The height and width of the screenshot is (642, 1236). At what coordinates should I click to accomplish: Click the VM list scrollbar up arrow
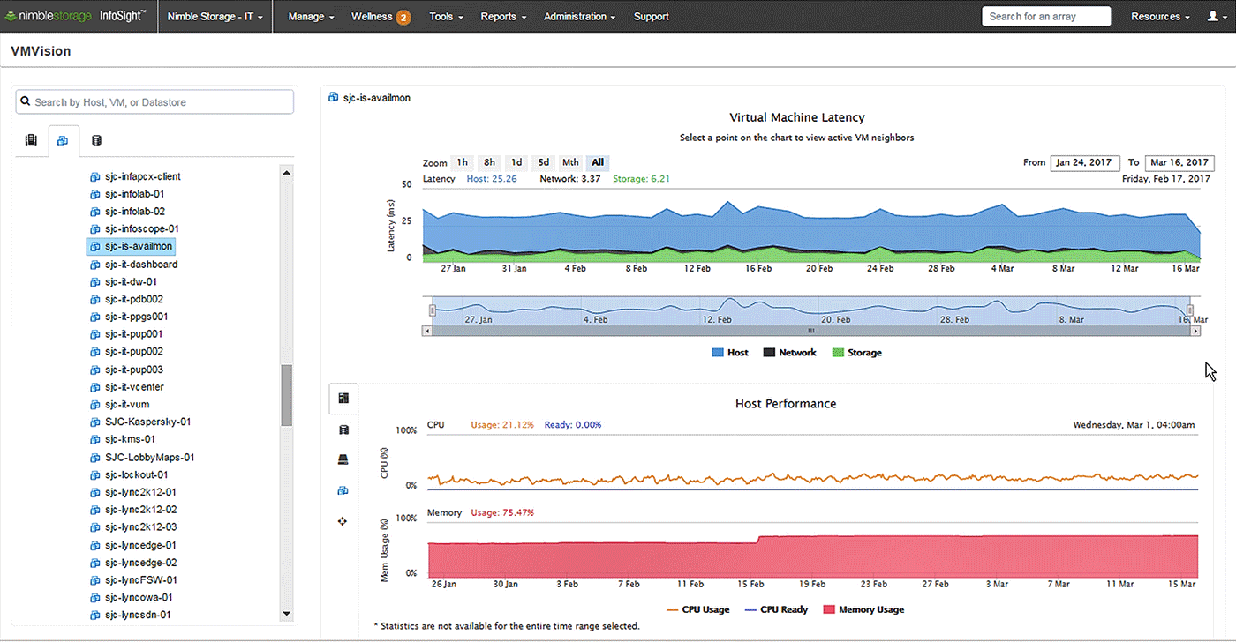(x=287, y=172)
